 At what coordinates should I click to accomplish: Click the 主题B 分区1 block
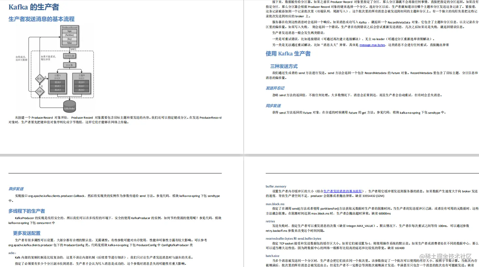tap(82, 76)
